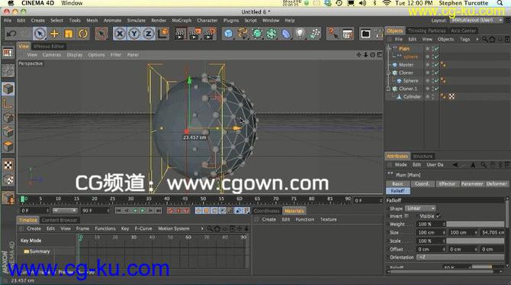Collapse the Cloner.1 hierarchy

(388, 89)
